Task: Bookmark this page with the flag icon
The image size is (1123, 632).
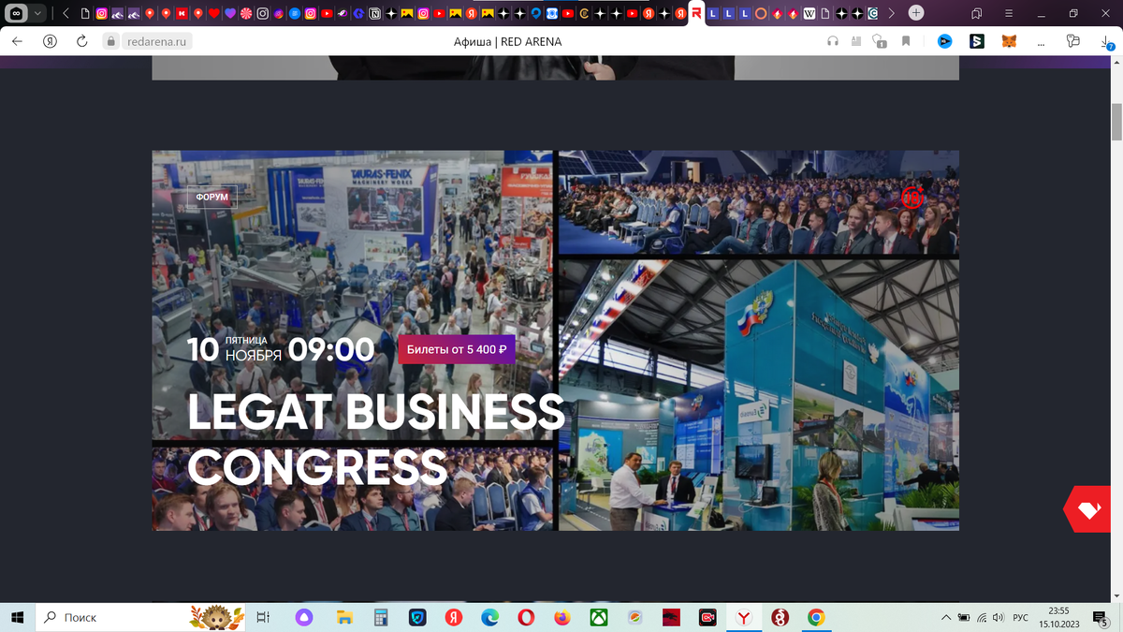Action: tap(906, 41)
